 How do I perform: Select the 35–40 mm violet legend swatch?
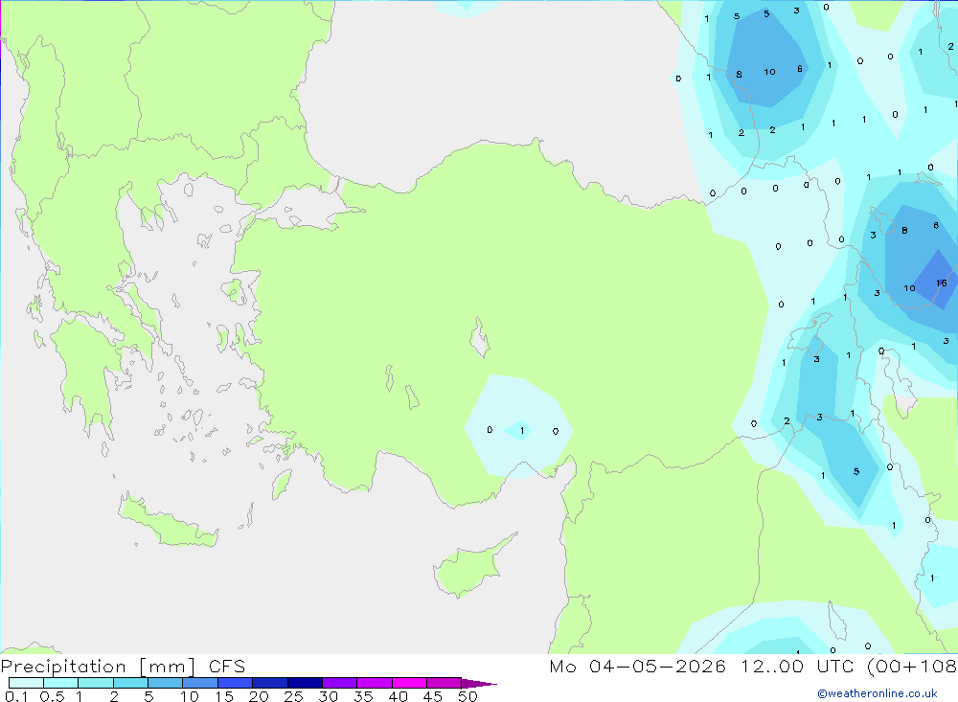pos(375,683)
